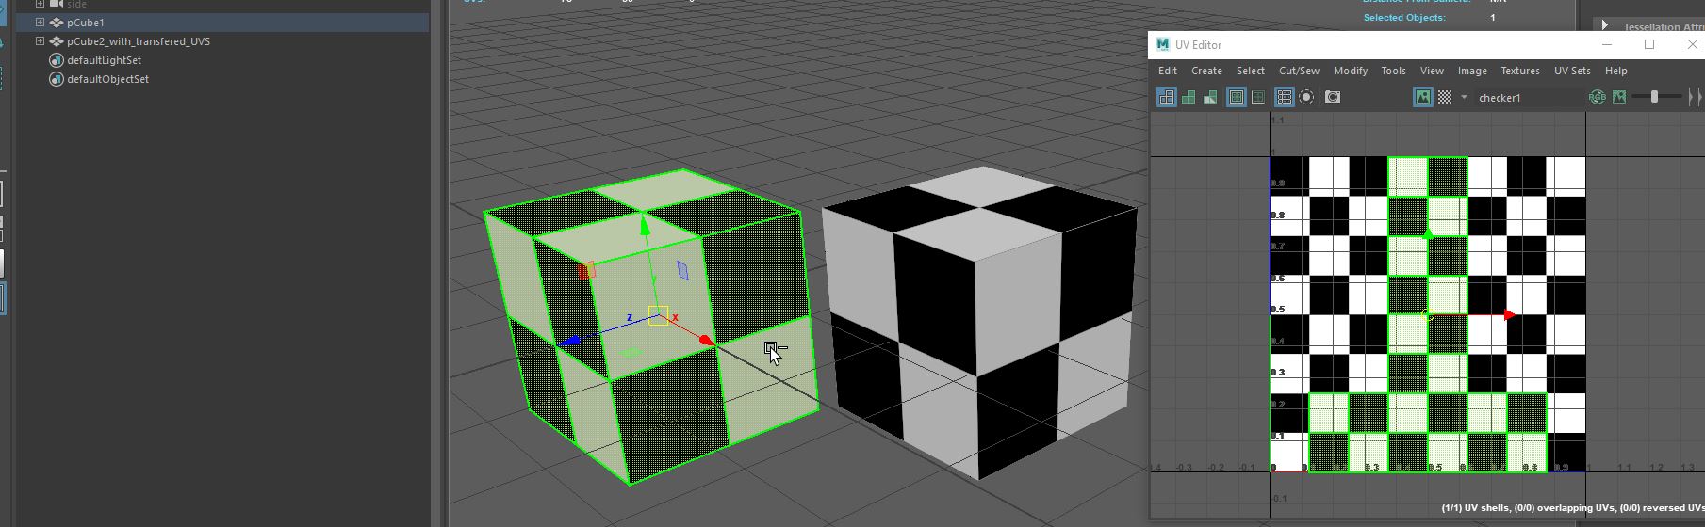This screenshot has height=527, width=1705.
Task: Click the red plane handle on manipulator
Action: pos(585,271)
